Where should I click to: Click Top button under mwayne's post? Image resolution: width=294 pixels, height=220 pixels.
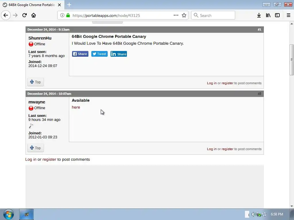point(36,148)
